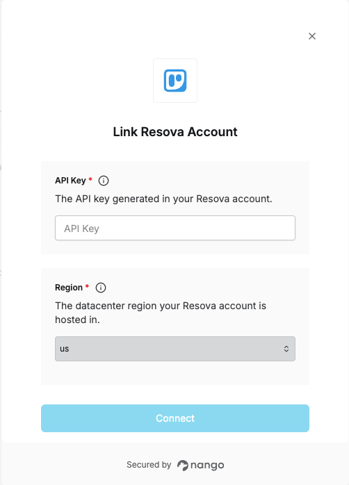Focus the API Key input field
Screen dimensions: 349x485
(x=175, y=228)
